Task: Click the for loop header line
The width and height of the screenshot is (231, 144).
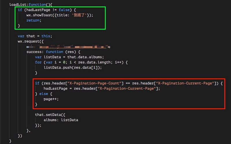Action: (x=81, y=62)
